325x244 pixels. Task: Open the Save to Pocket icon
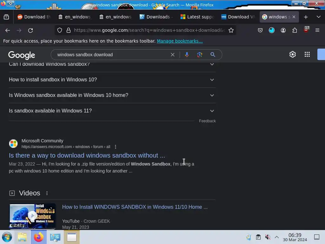click(x=260, y=30)
